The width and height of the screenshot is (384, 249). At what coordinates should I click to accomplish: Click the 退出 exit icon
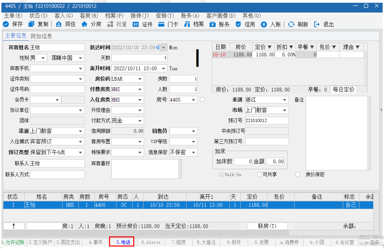point(317,24)
